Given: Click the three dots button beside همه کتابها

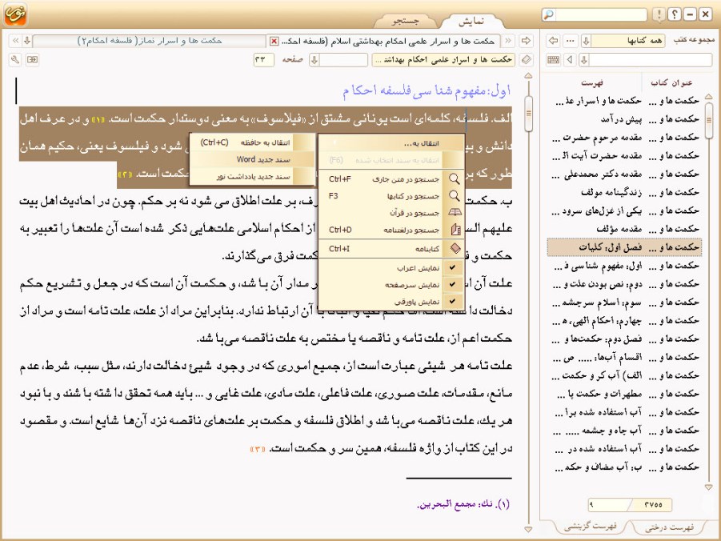Looking at the screenshot, I should pos(571,41).
